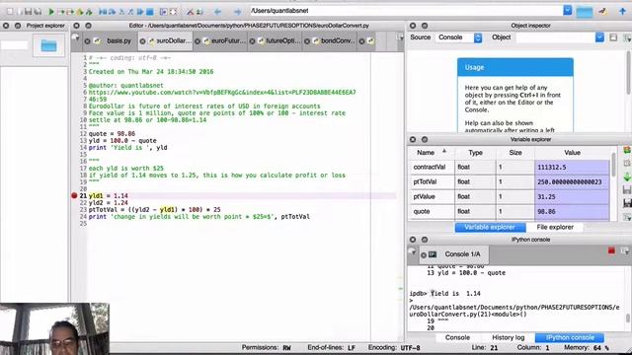
Task: Stop debugging with the blue square icon
Action: click(x=150, y=12)
